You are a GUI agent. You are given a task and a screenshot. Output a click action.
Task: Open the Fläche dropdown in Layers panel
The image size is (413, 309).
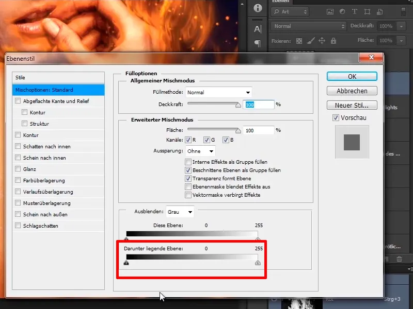pyautogui.click(x=402, y=41)
